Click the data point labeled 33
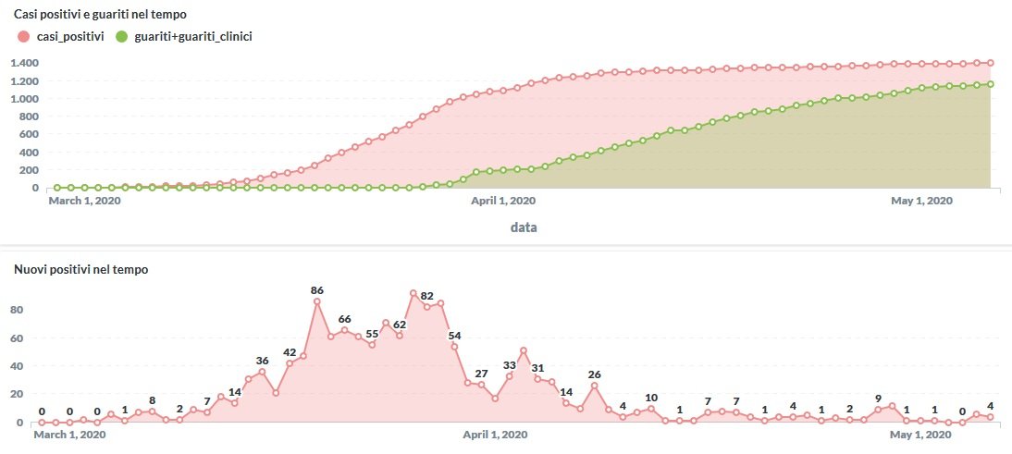The image size is (1012, 454). coord(510,376)
